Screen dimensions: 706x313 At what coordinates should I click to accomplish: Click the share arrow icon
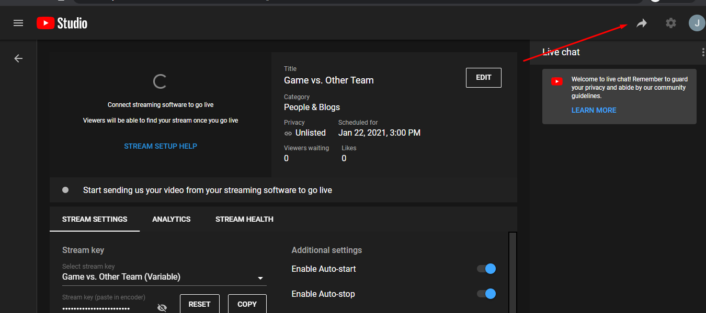pyautogui.click(x=642, y=23)
